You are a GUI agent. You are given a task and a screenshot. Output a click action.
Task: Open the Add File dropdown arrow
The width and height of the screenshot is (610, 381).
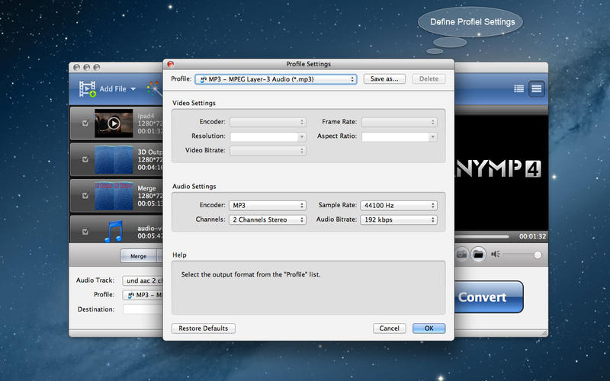click(x=133, y=89)
